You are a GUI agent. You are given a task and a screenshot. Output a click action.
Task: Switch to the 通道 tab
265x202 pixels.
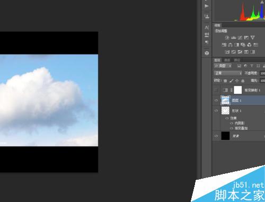point(227,60)
